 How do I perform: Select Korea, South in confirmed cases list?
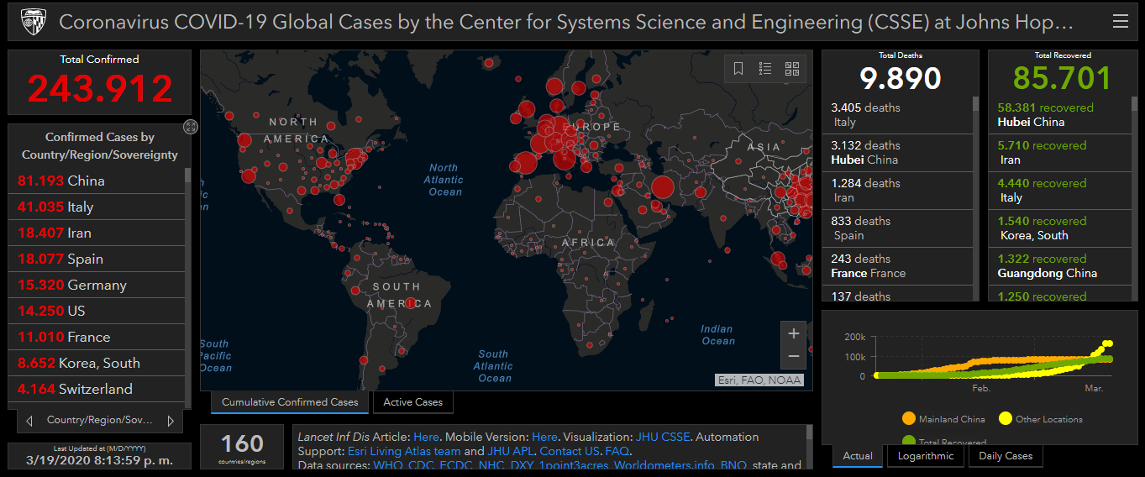[x=97, y=363]
